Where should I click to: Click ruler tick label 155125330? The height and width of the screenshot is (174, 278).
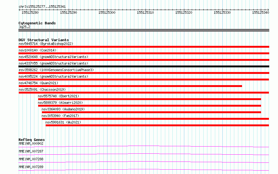[x=222, y=12]
